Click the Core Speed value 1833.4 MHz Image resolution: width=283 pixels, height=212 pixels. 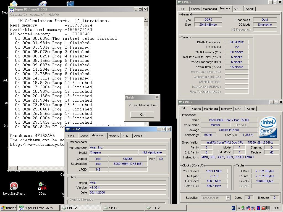point(214,171)
